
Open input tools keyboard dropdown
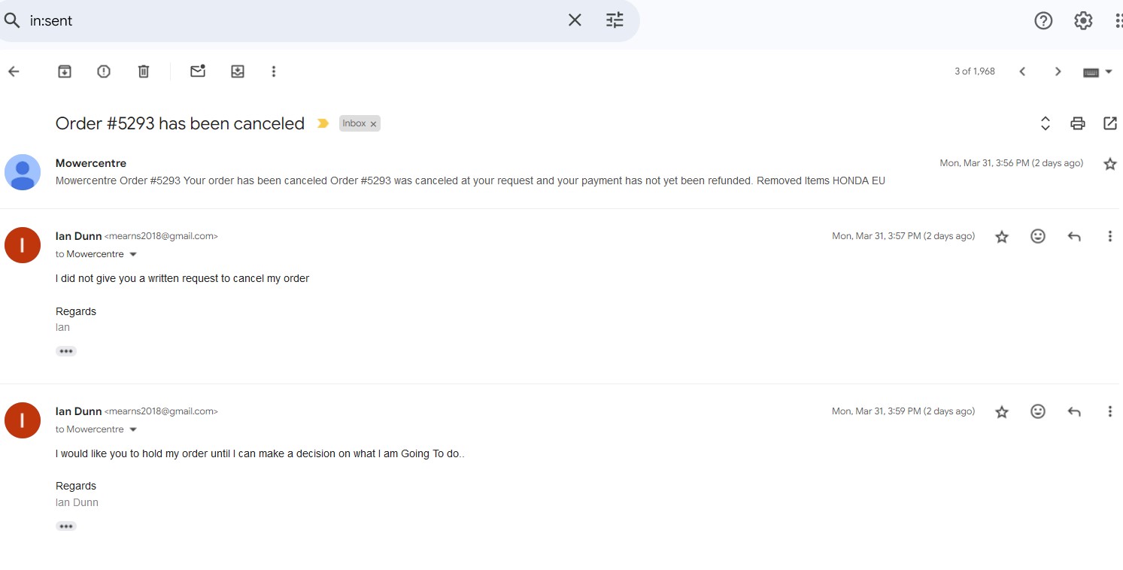(1108, 72)
